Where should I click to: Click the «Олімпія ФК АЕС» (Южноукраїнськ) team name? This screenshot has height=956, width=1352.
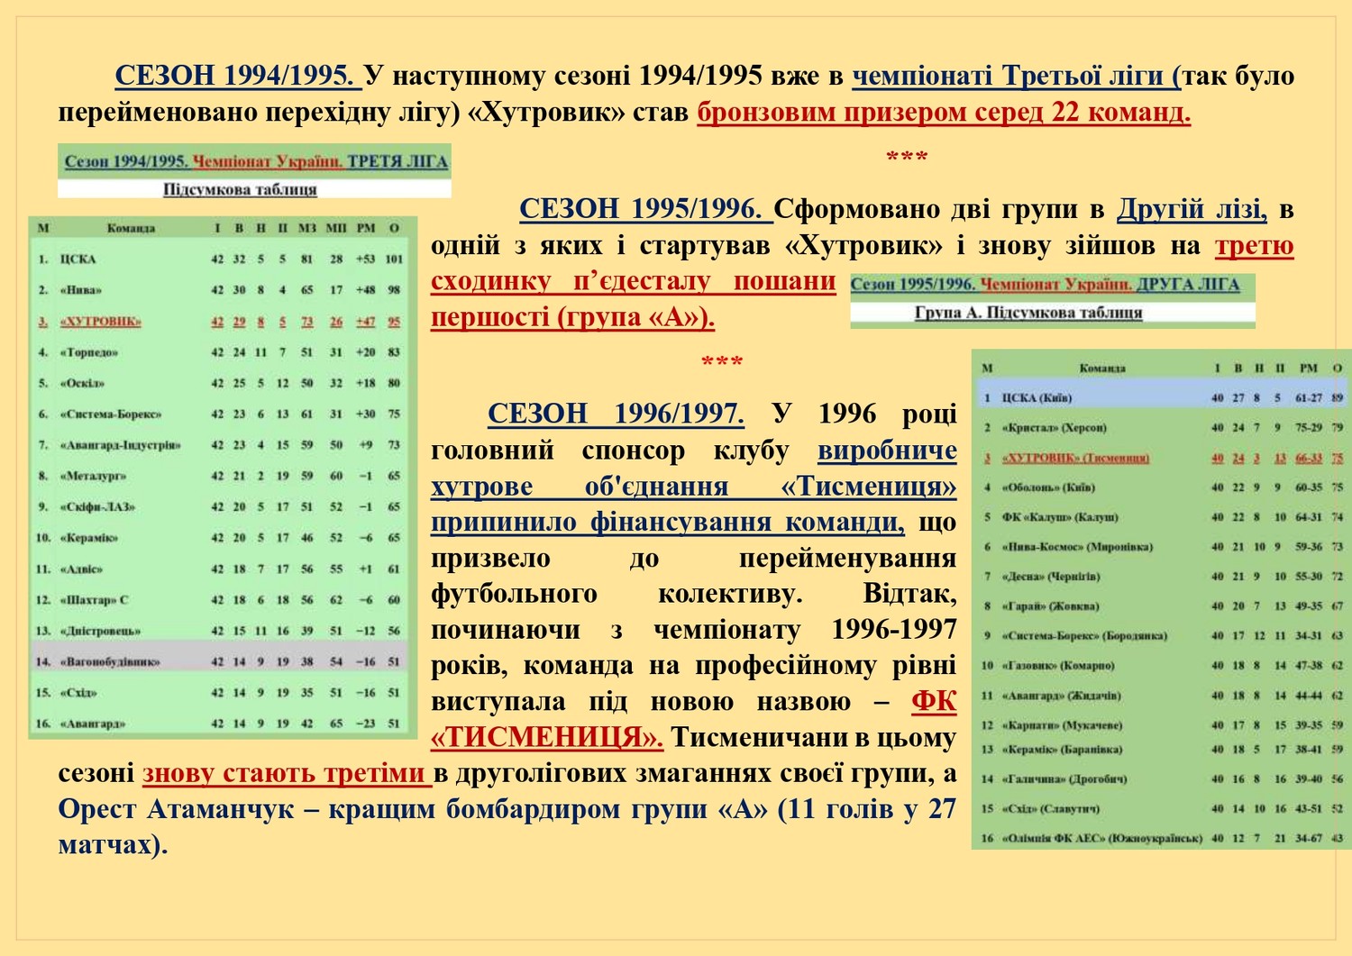point(1101,839)
